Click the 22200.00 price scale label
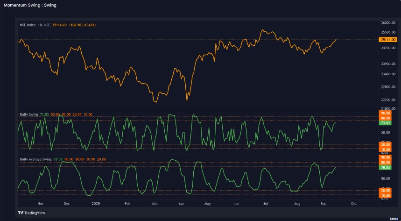The height and width of the screenshot is (221, 401). (387, 100)
